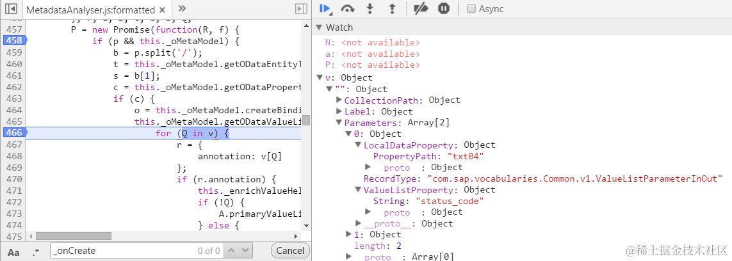The height and width of the screenshot is (261, 732).
Task: Click code line 'for (Q in v) {'
Action: point(192,134)
